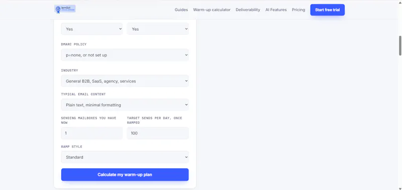Screen dimensions: 402x190
Task: Click the RAMP STYLE label
Action: pos(71,147)
